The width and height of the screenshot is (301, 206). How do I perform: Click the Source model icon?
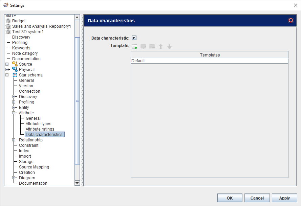tap(15, 64)
